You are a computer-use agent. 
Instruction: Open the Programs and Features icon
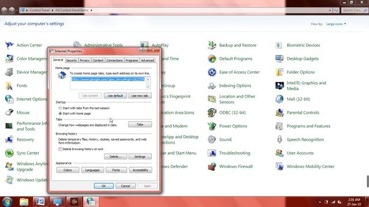279,126
